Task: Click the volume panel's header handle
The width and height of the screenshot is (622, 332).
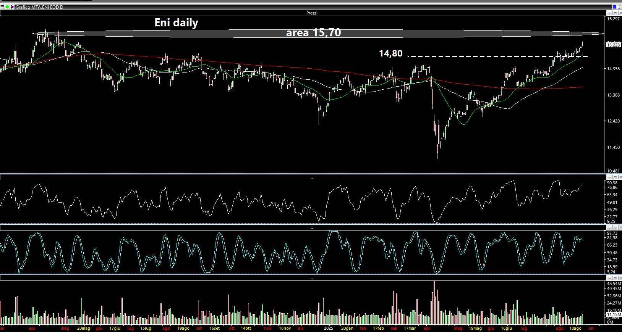Action: click(312, 279)
